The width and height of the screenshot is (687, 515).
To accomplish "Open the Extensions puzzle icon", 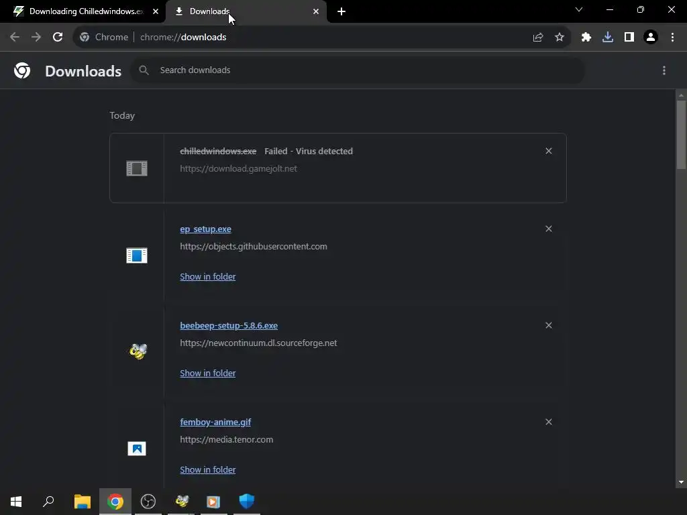I will coord(586,38).
